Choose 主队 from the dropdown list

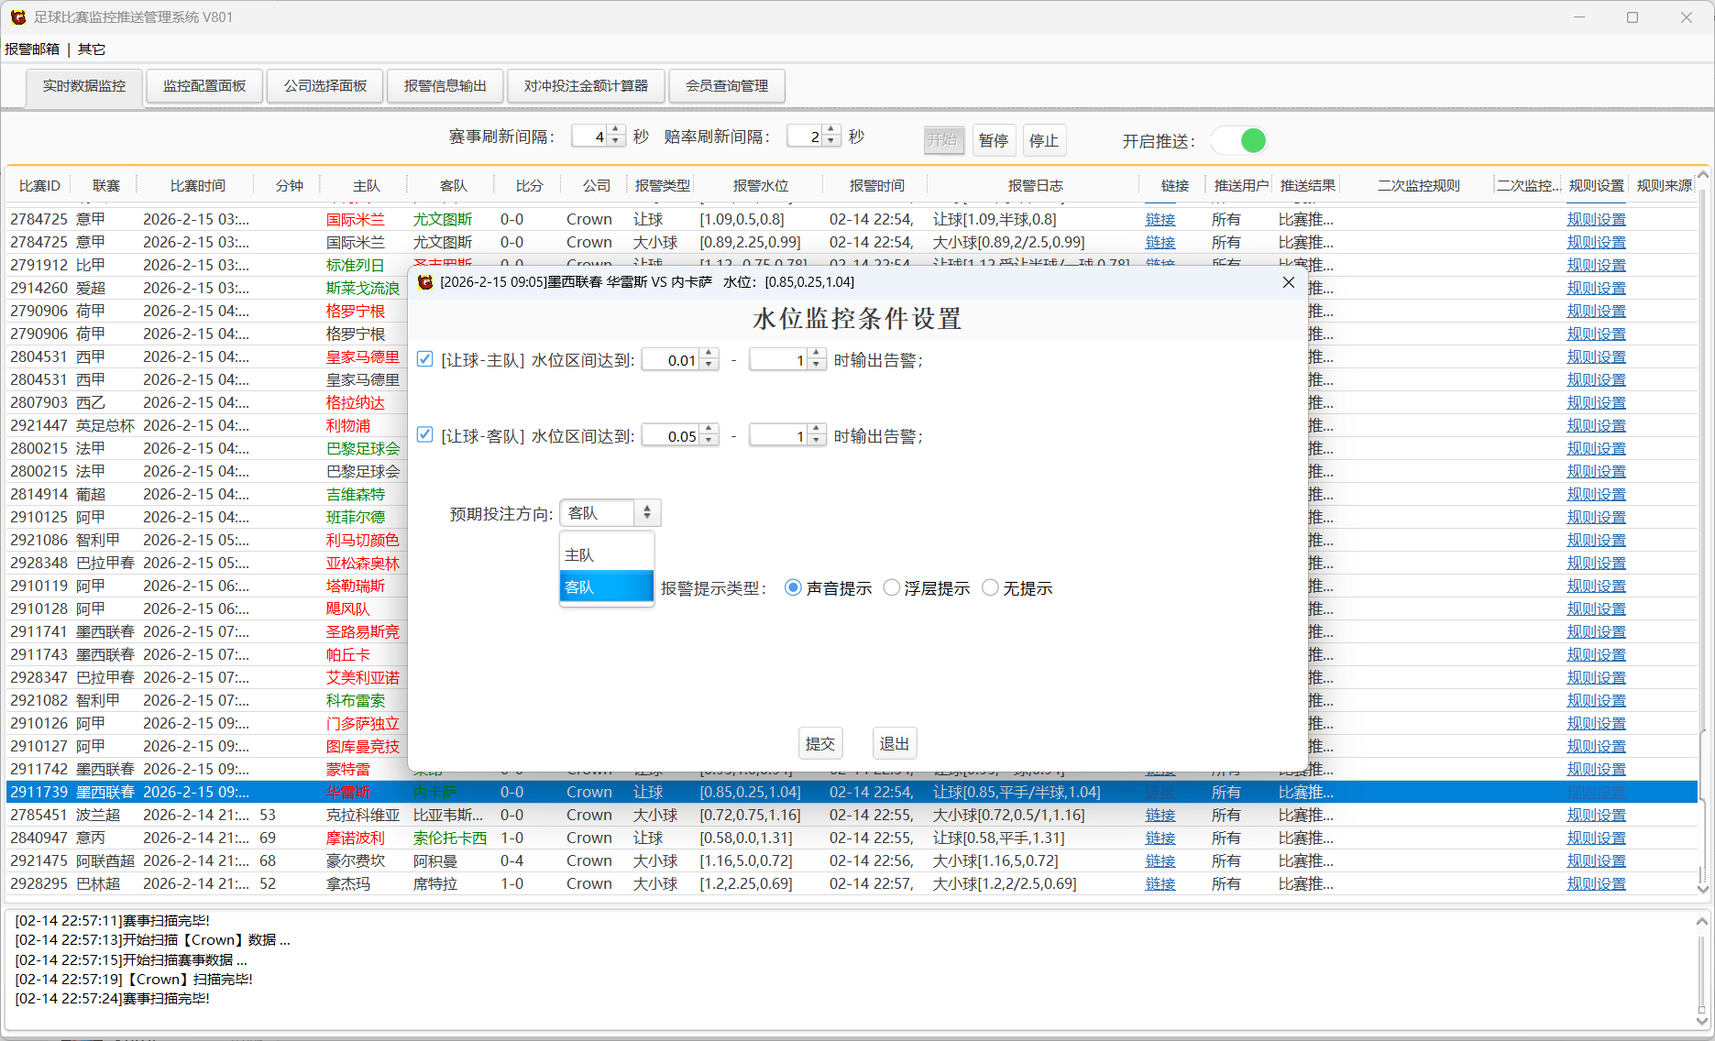[x=607, y=555]
